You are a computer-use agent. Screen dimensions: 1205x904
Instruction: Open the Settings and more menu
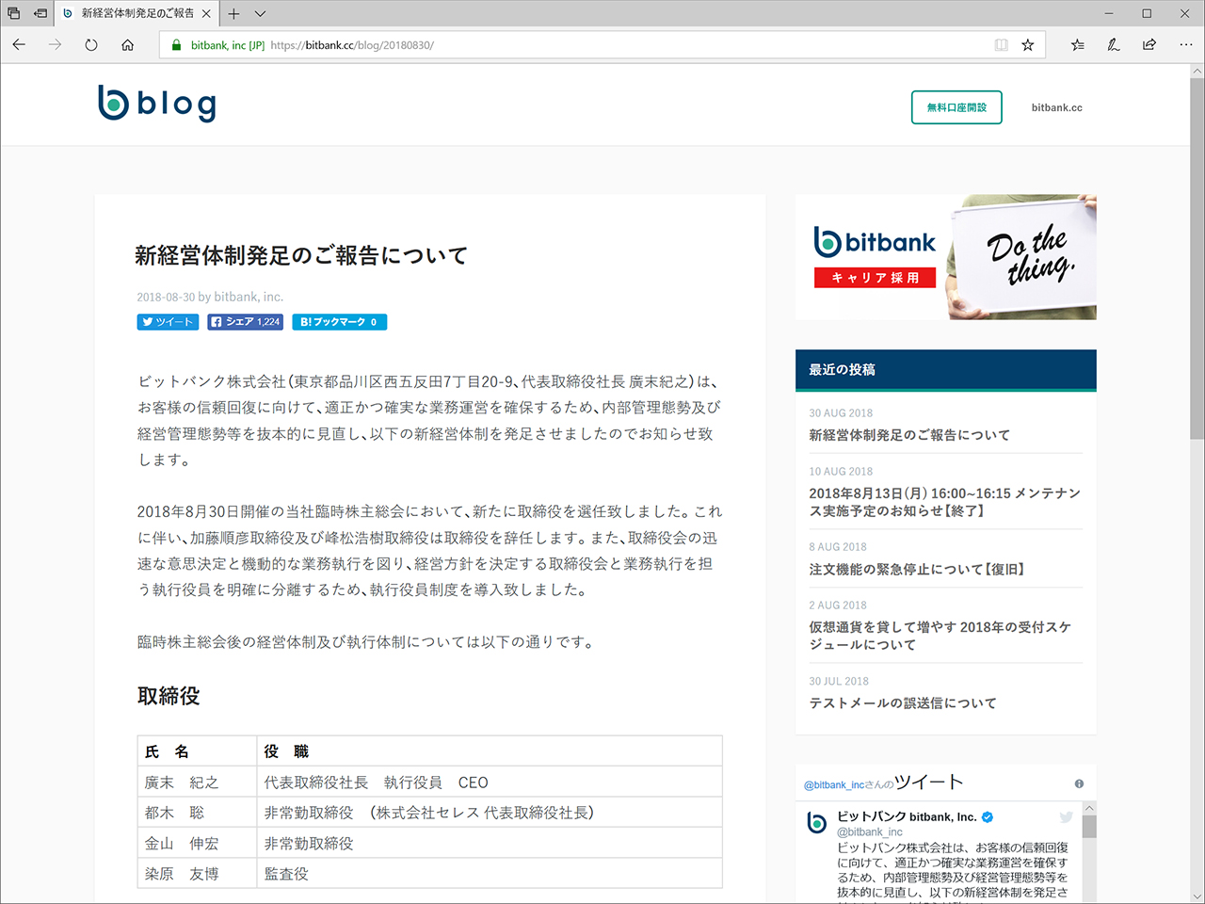[x=1185, y=44]
